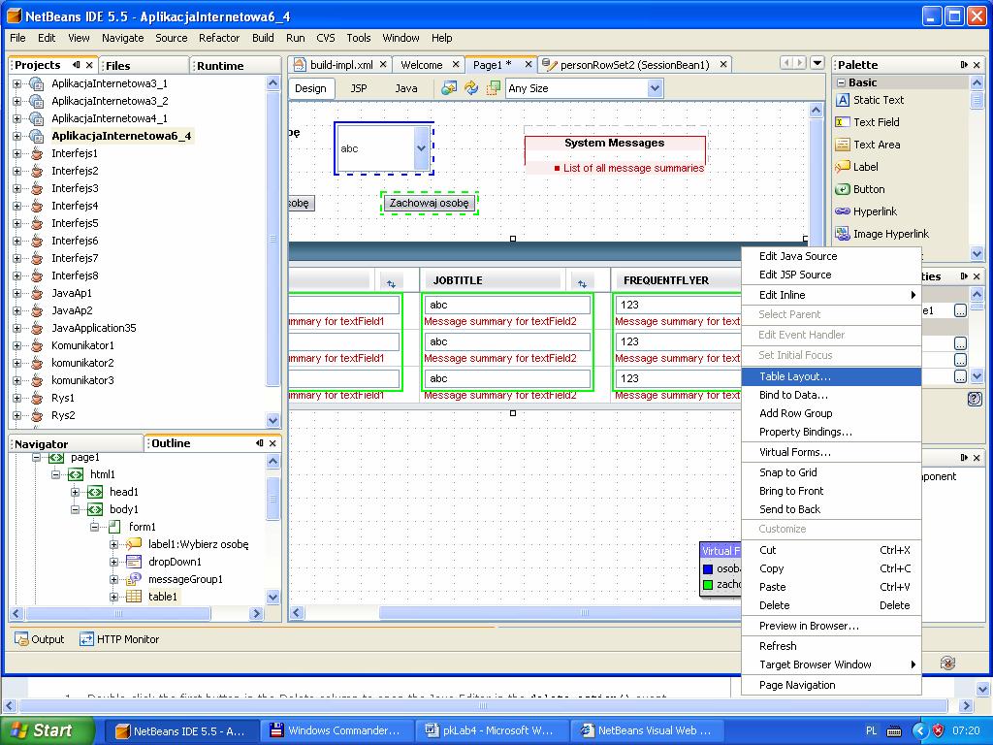
Task: Select the Static Text icon in the Palette
Action: pos(843,100)
